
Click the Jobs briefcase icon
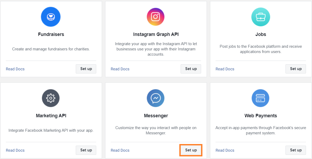tap(261, 17)
